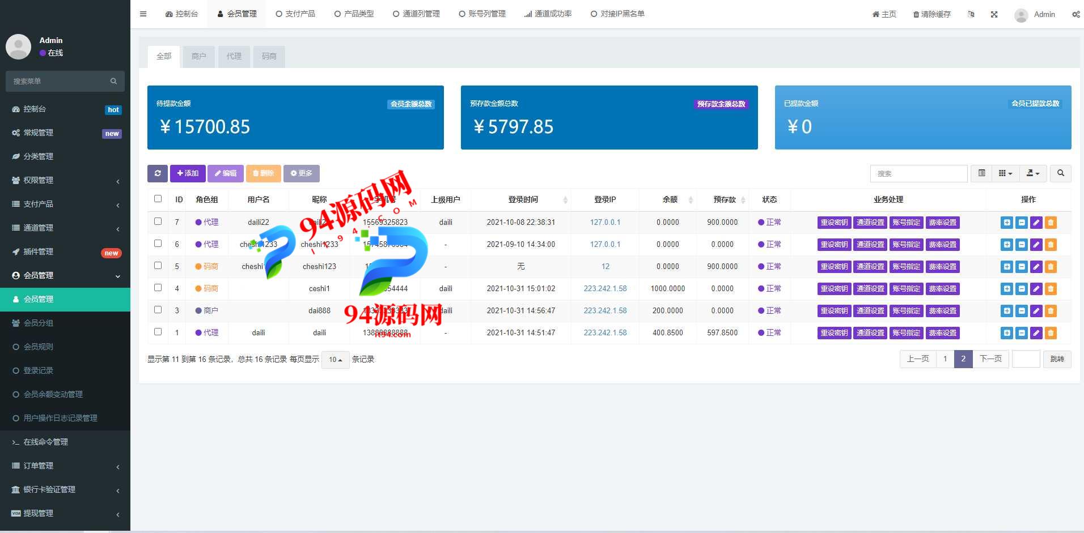Open the export data dropdown
1084x533 pixels.
pos(1033,173)
